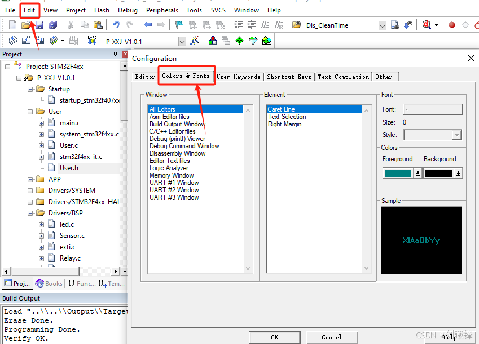Open the find text combo dropdown arrow
Image resolution: width=479 pixels, height=344 pixels.
pos(382,25)
